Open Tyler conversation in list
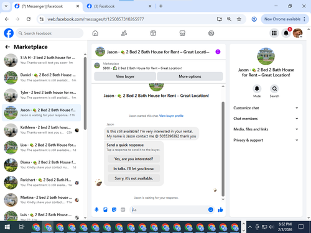Viewport: 311px width, 233px height. coord(42,95)
